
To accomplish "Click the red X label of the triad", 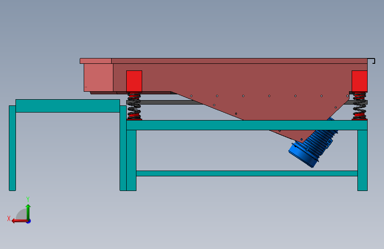I will point(9,218).
